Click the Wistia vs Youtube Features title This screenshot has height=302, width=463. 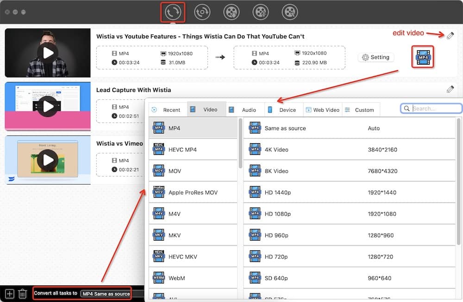coord(200,36)
